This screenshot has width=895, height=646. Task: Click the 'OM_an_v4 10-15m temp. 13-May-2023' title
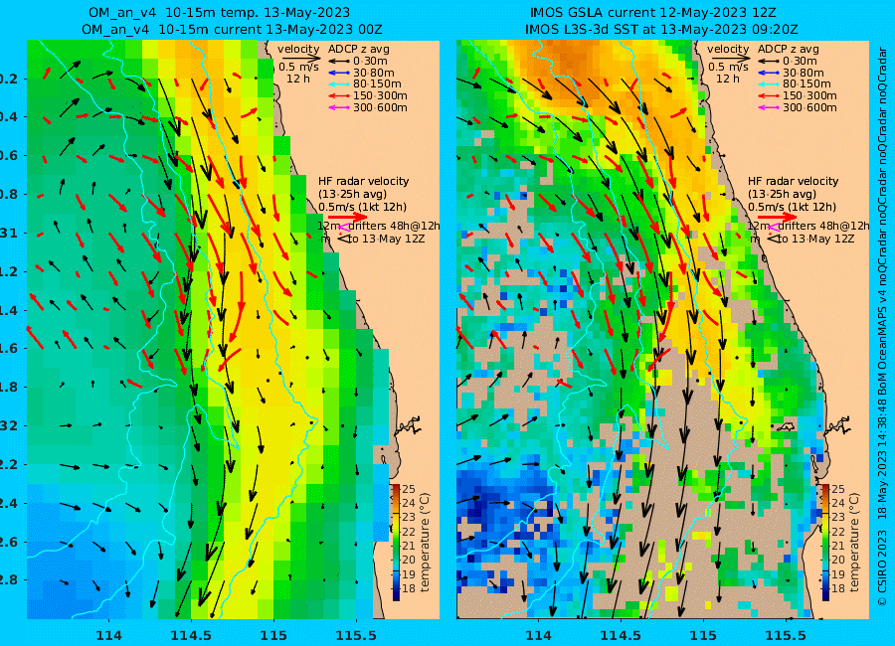pos(219,13)
